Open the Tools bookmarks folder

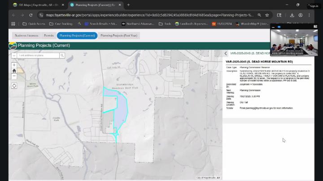coord(165,24)
